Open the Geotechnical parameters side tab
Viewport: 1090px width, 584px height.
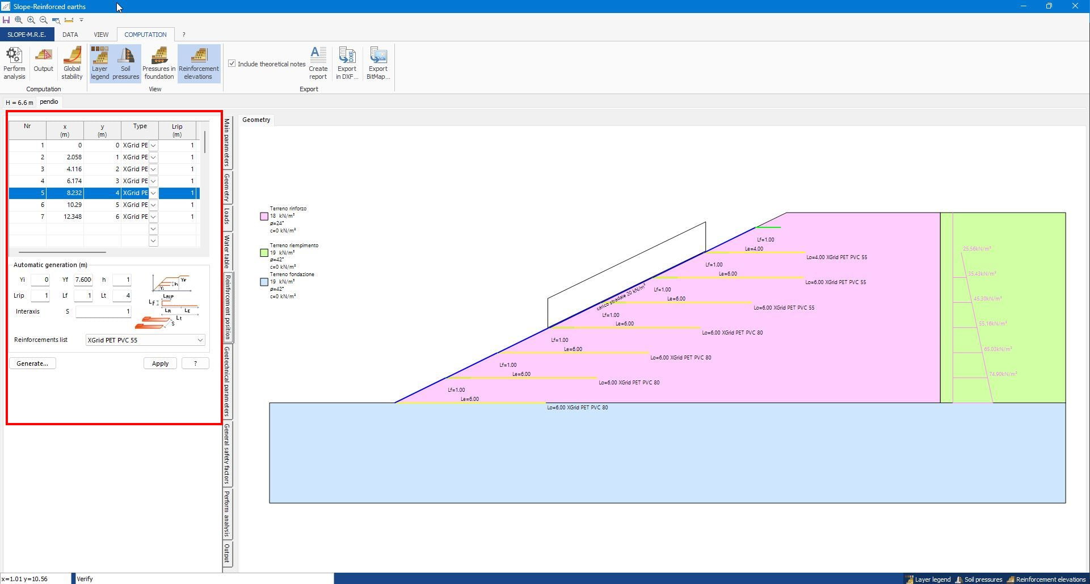[x=227, y=382]
